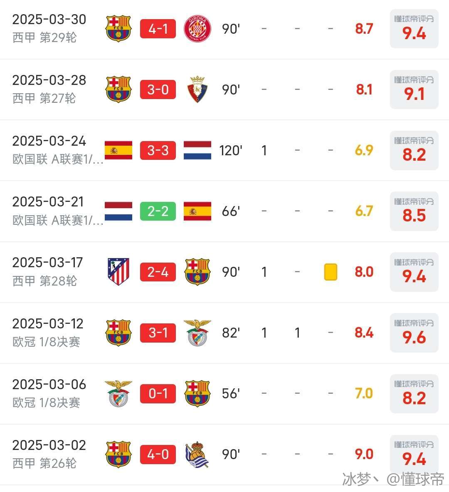Open 懂球帝评分 8.5 rating box
Viewport: 449px width, 492px height.
point(414,211)
